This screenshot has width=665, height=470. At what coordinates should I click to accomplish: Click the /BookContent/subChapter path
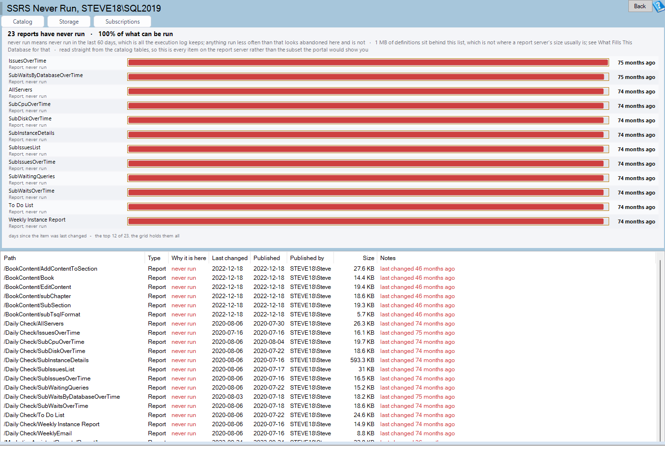(x=37, y=296)
